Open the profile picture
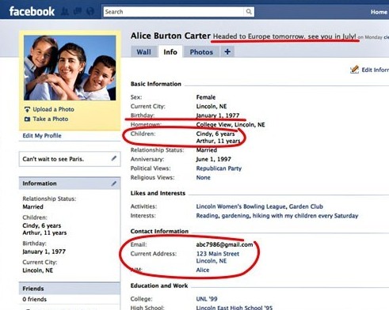The width and height of the screenshot is (389, 310). (x=70, y=68)
